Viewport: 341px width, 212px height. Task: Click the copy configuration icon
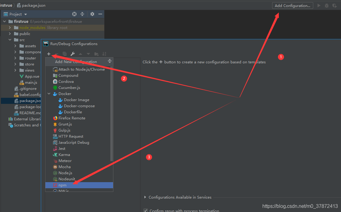coord(65,54)
